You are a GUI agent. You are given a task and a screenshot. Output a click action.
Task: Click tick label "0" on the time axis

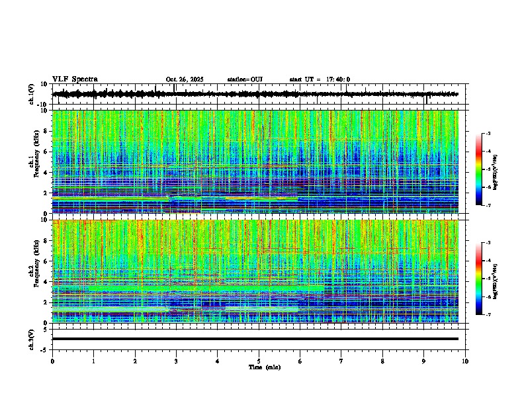(x=52, y=361)
